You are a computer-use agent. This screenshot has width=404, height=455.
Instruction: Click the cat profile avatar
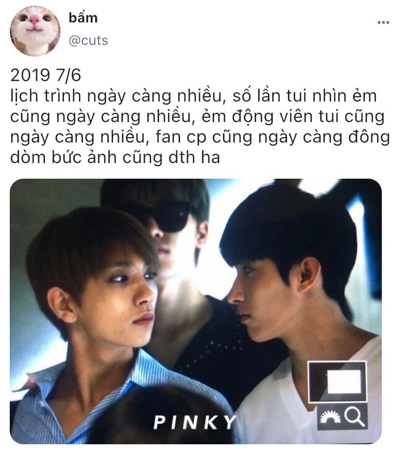click(x=36, y=31)
